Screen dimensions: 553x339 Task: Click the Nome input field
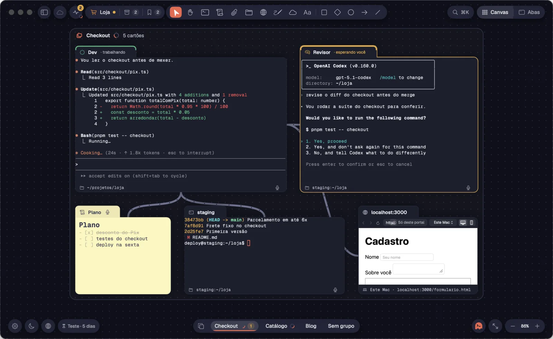(407, 257)
